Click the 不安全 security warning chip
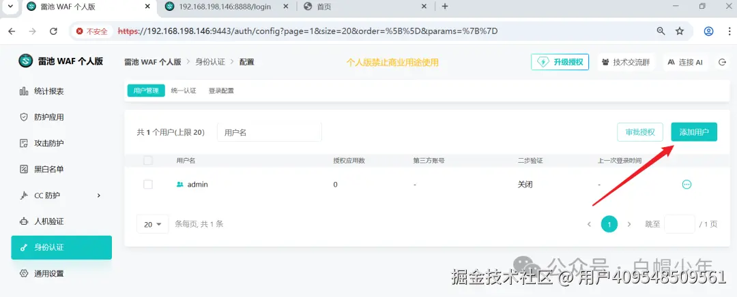This screenshot has width=737, height=297. pyautogui.click(x=93, y=31)
